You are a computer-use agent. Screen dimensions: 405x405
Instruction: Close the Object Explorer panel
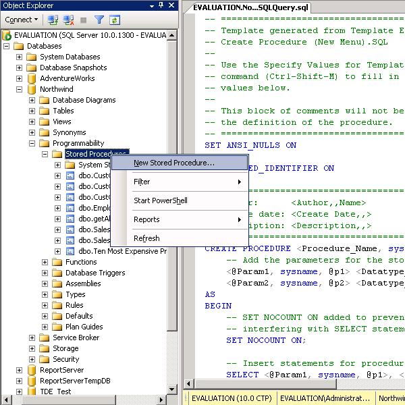click(x=171, y=5)
